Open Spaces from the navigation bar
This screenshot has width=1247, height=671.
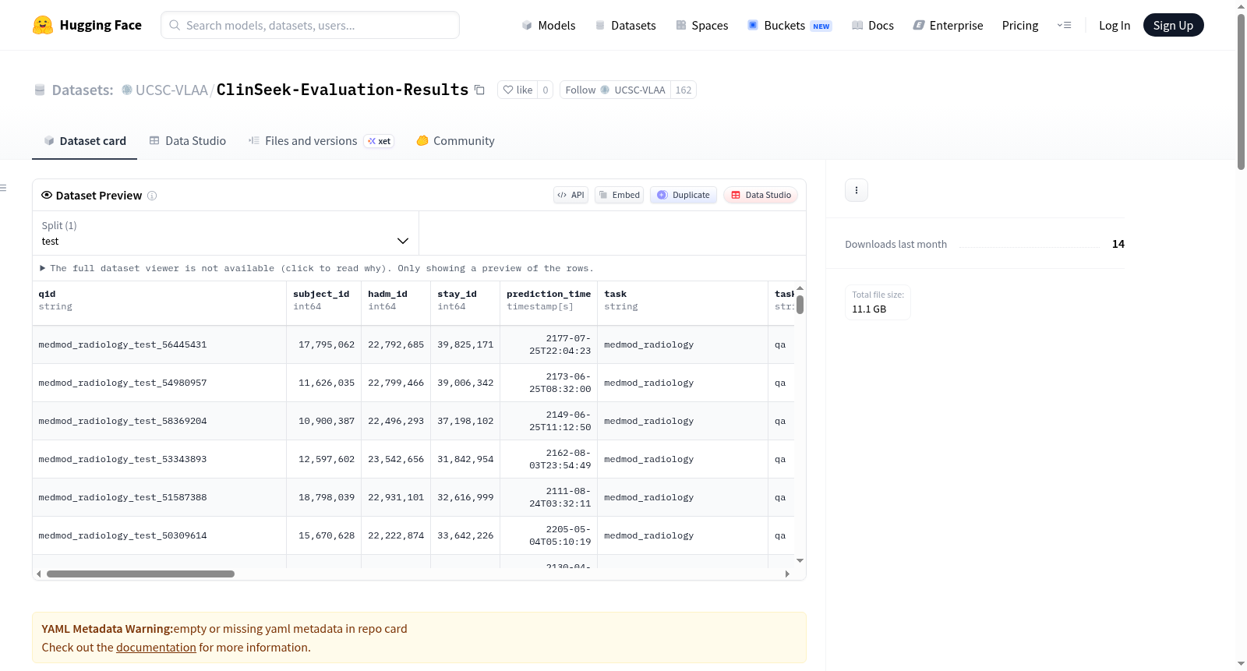[702, 25]
